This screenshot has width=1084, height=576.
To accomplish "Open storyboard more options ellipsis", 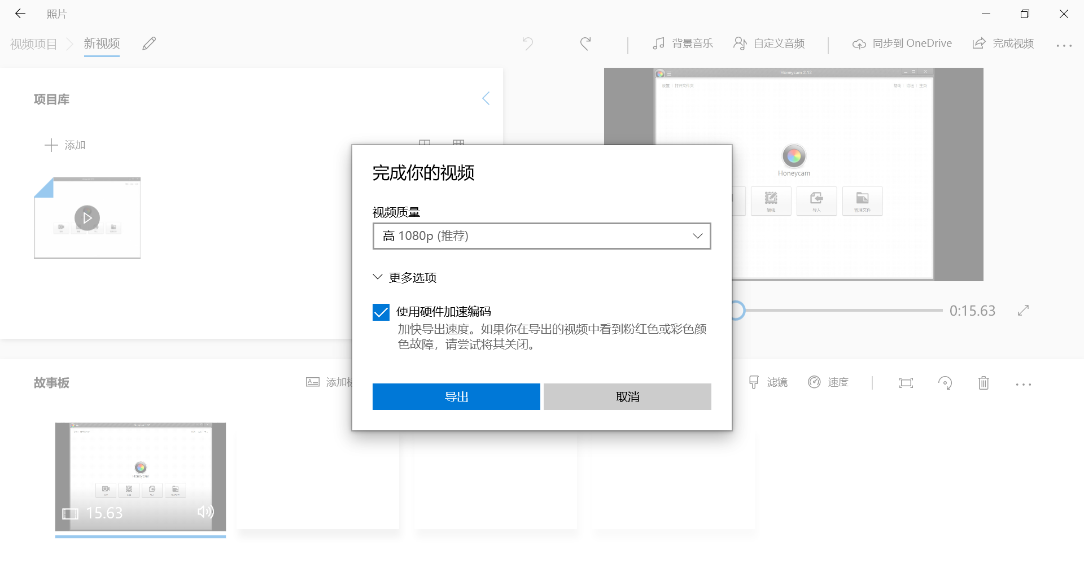I will click(x=1024, y=384).
